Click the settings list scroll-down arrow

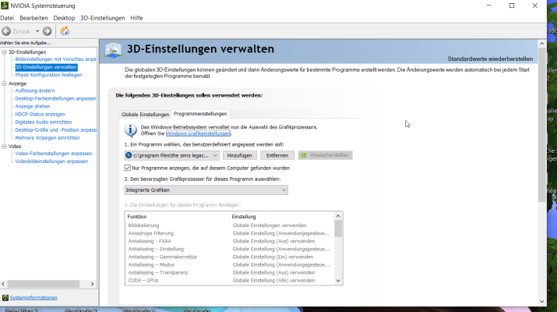[338, 281]
